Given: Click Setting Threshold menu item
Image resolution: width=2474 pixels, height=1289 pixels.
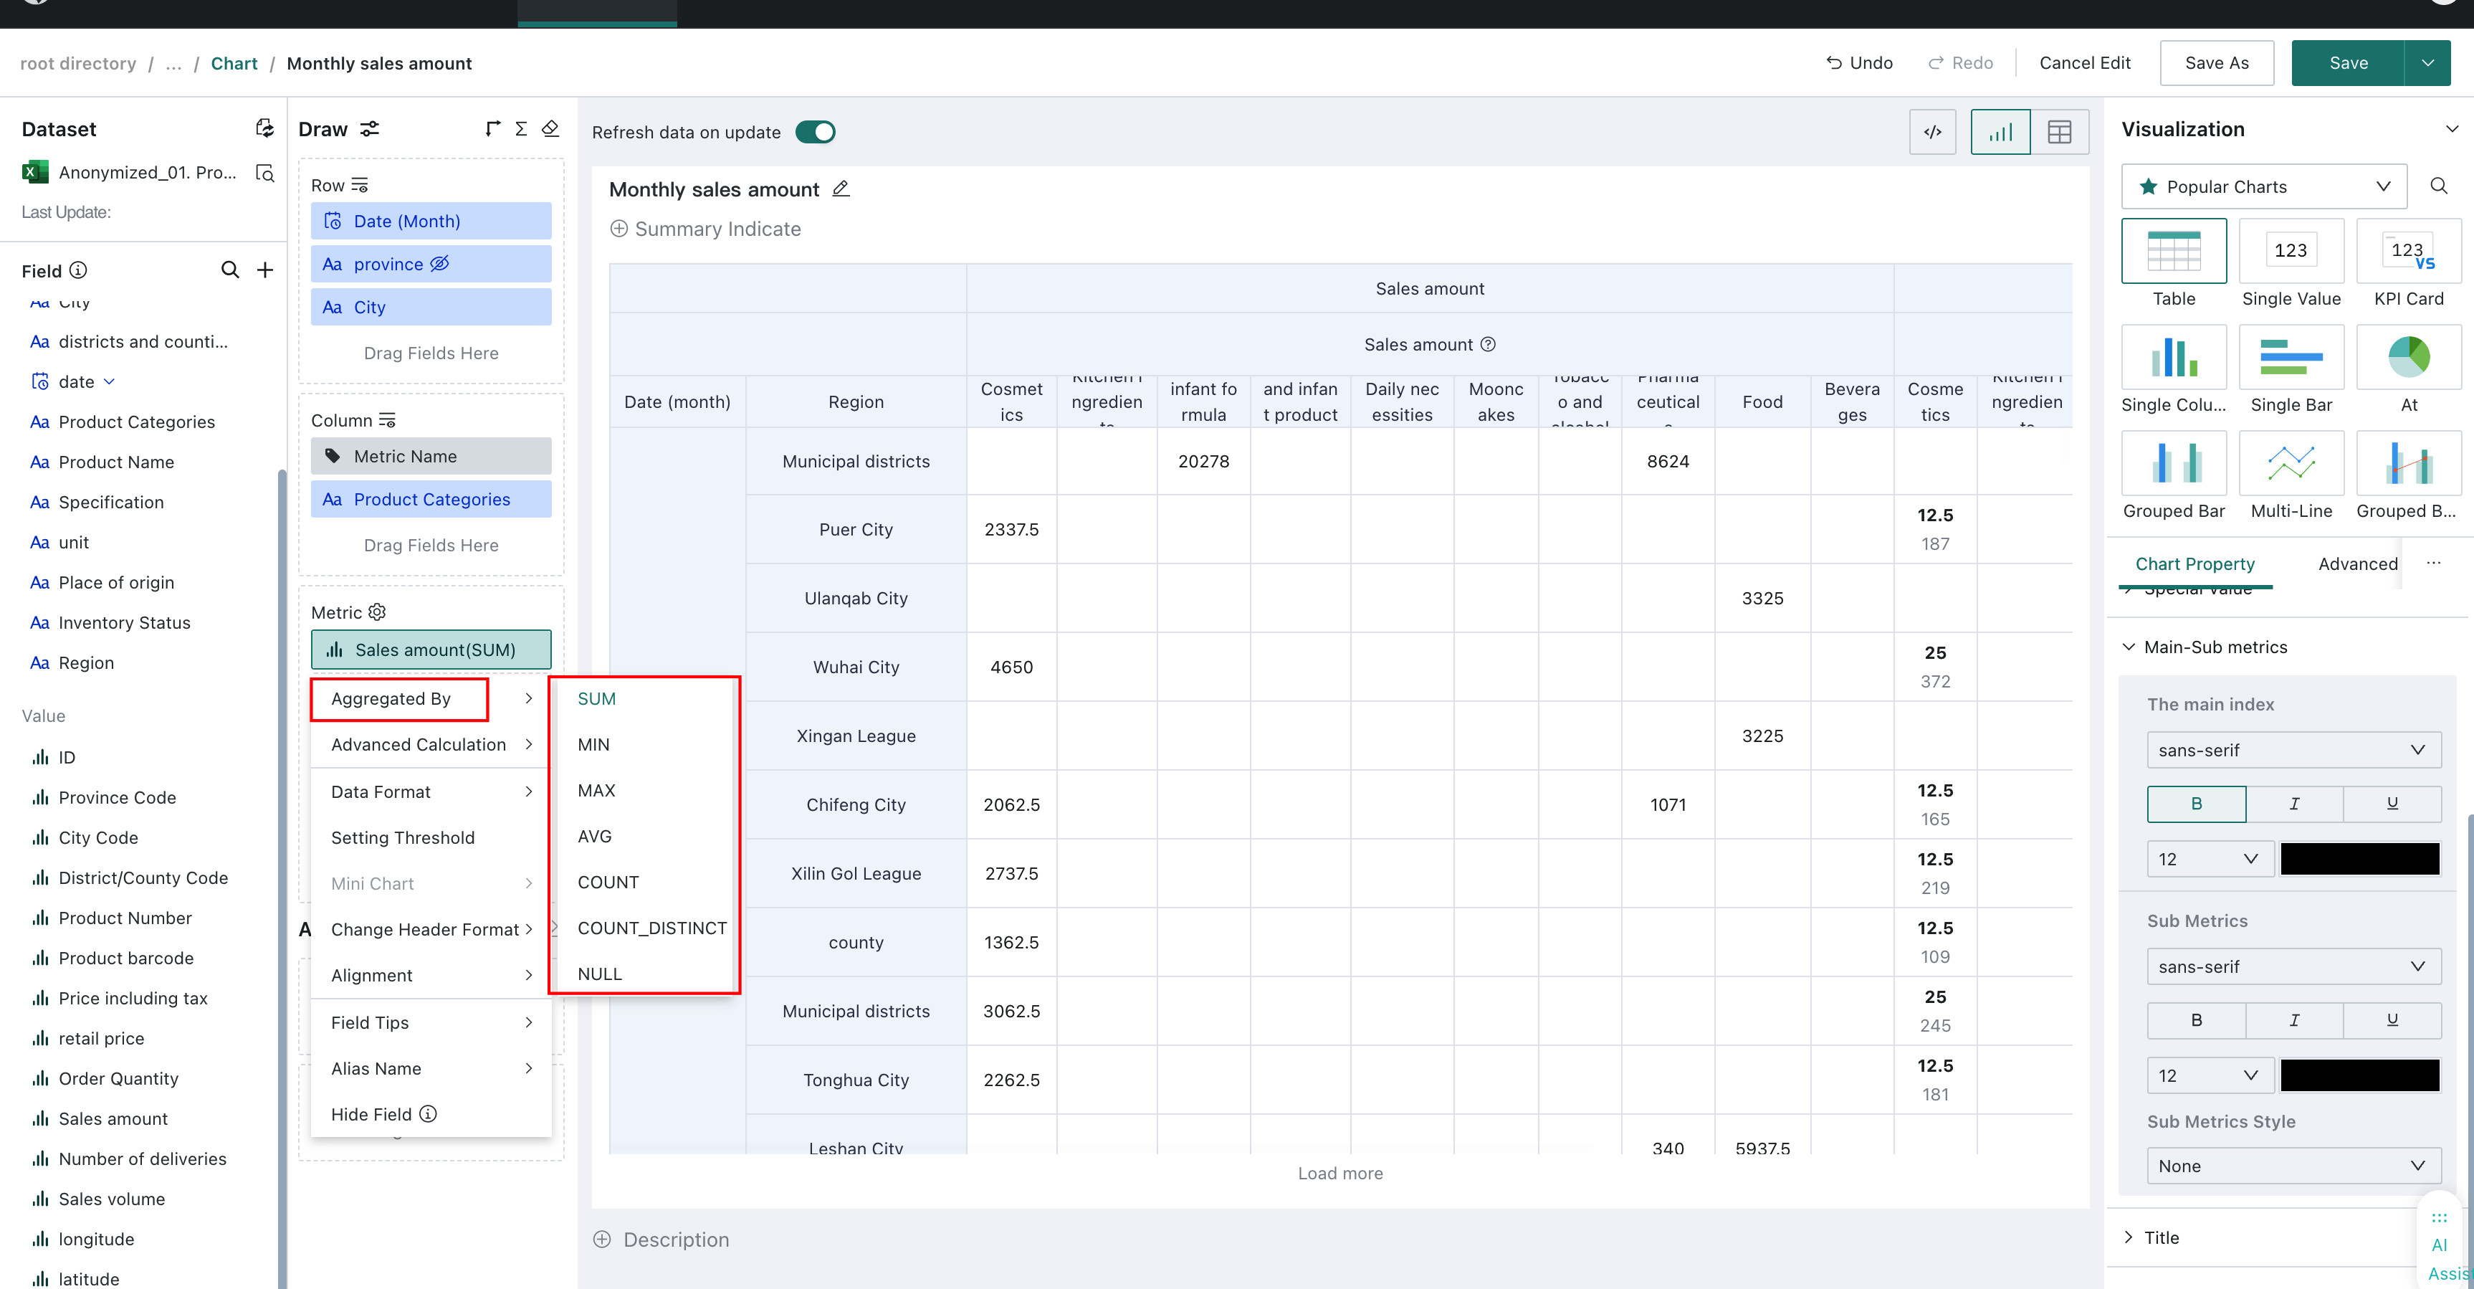Looking at the screenshot, I should [431, 837].
